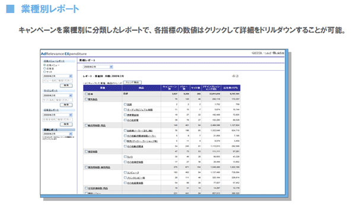Open the 業務用機器・事務用品 category link
This screenshot has width=356, height=215.
tap(99, 167)
